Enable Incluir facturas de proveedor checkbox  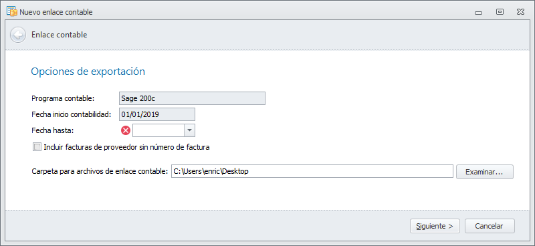[37, 147]
